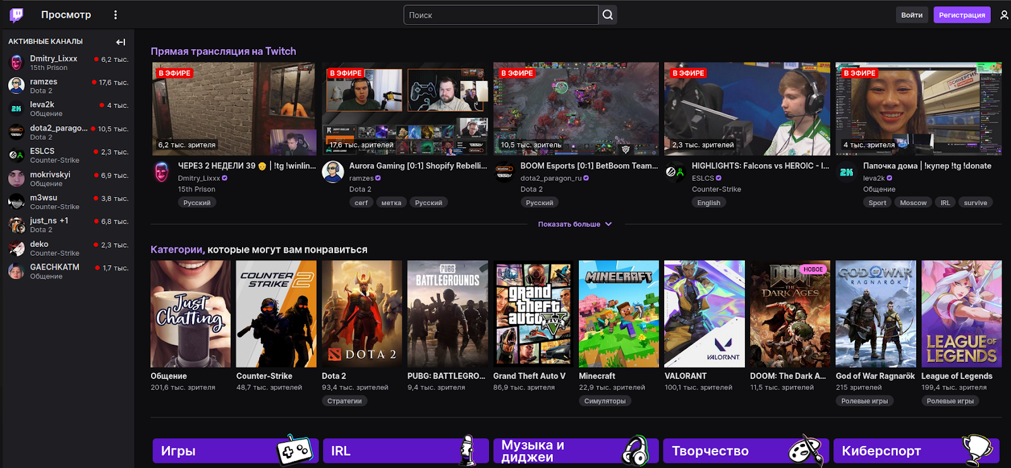Open the user profile icon menu
Viewport: 1011px width, 468px height.
1004,15
